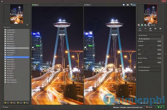
Task: Expand the Additional Effects section
Action: click(149, 71)
